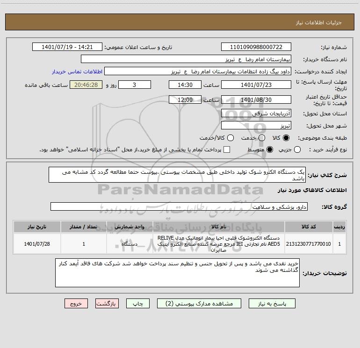The image size is (360, 348).
Task: Click the نام کالا column header
Action: click(x=219, y=227)
